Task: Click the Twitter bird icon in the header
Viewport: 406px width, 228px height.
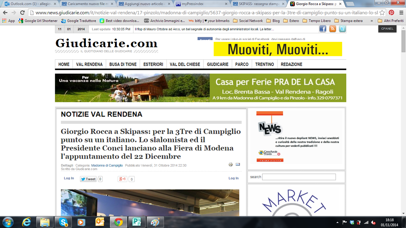Action: tap(342, 29)
